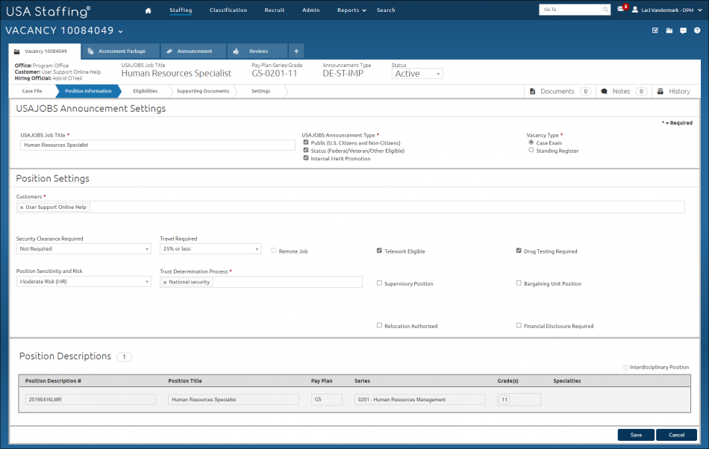Open the Help question mark icon

click(x=697, y=31)
